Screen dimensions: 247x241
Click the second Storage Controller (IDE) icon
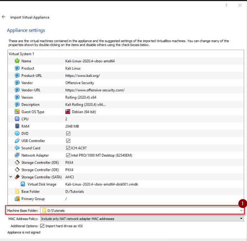tap(17, 169)
